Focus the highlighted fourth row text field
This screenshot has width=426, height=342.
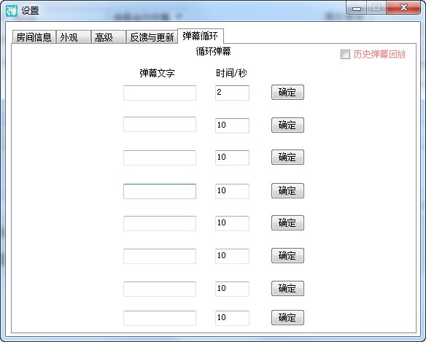click(x=160, y=191)
